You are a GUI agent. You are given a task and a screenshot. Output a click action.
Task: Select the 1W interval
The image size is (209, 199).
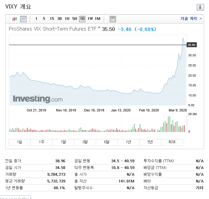[90, 19]
